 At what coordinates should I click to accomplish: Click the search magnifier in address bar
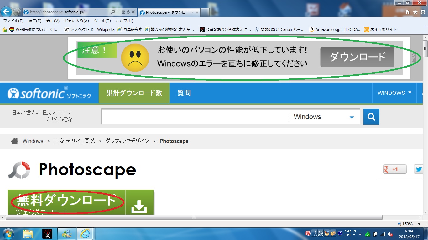coord(113,12)
